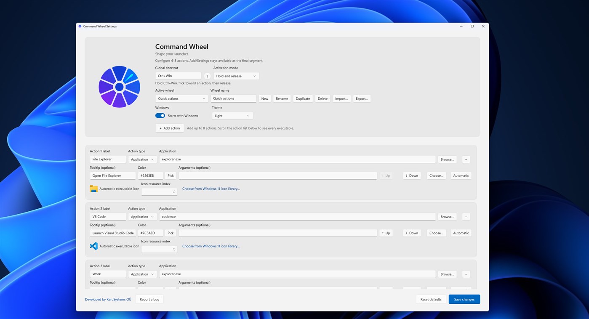This screenshot has height=319, width=589.
Task: Browse for Action 1's application
Action: [447, 159]
